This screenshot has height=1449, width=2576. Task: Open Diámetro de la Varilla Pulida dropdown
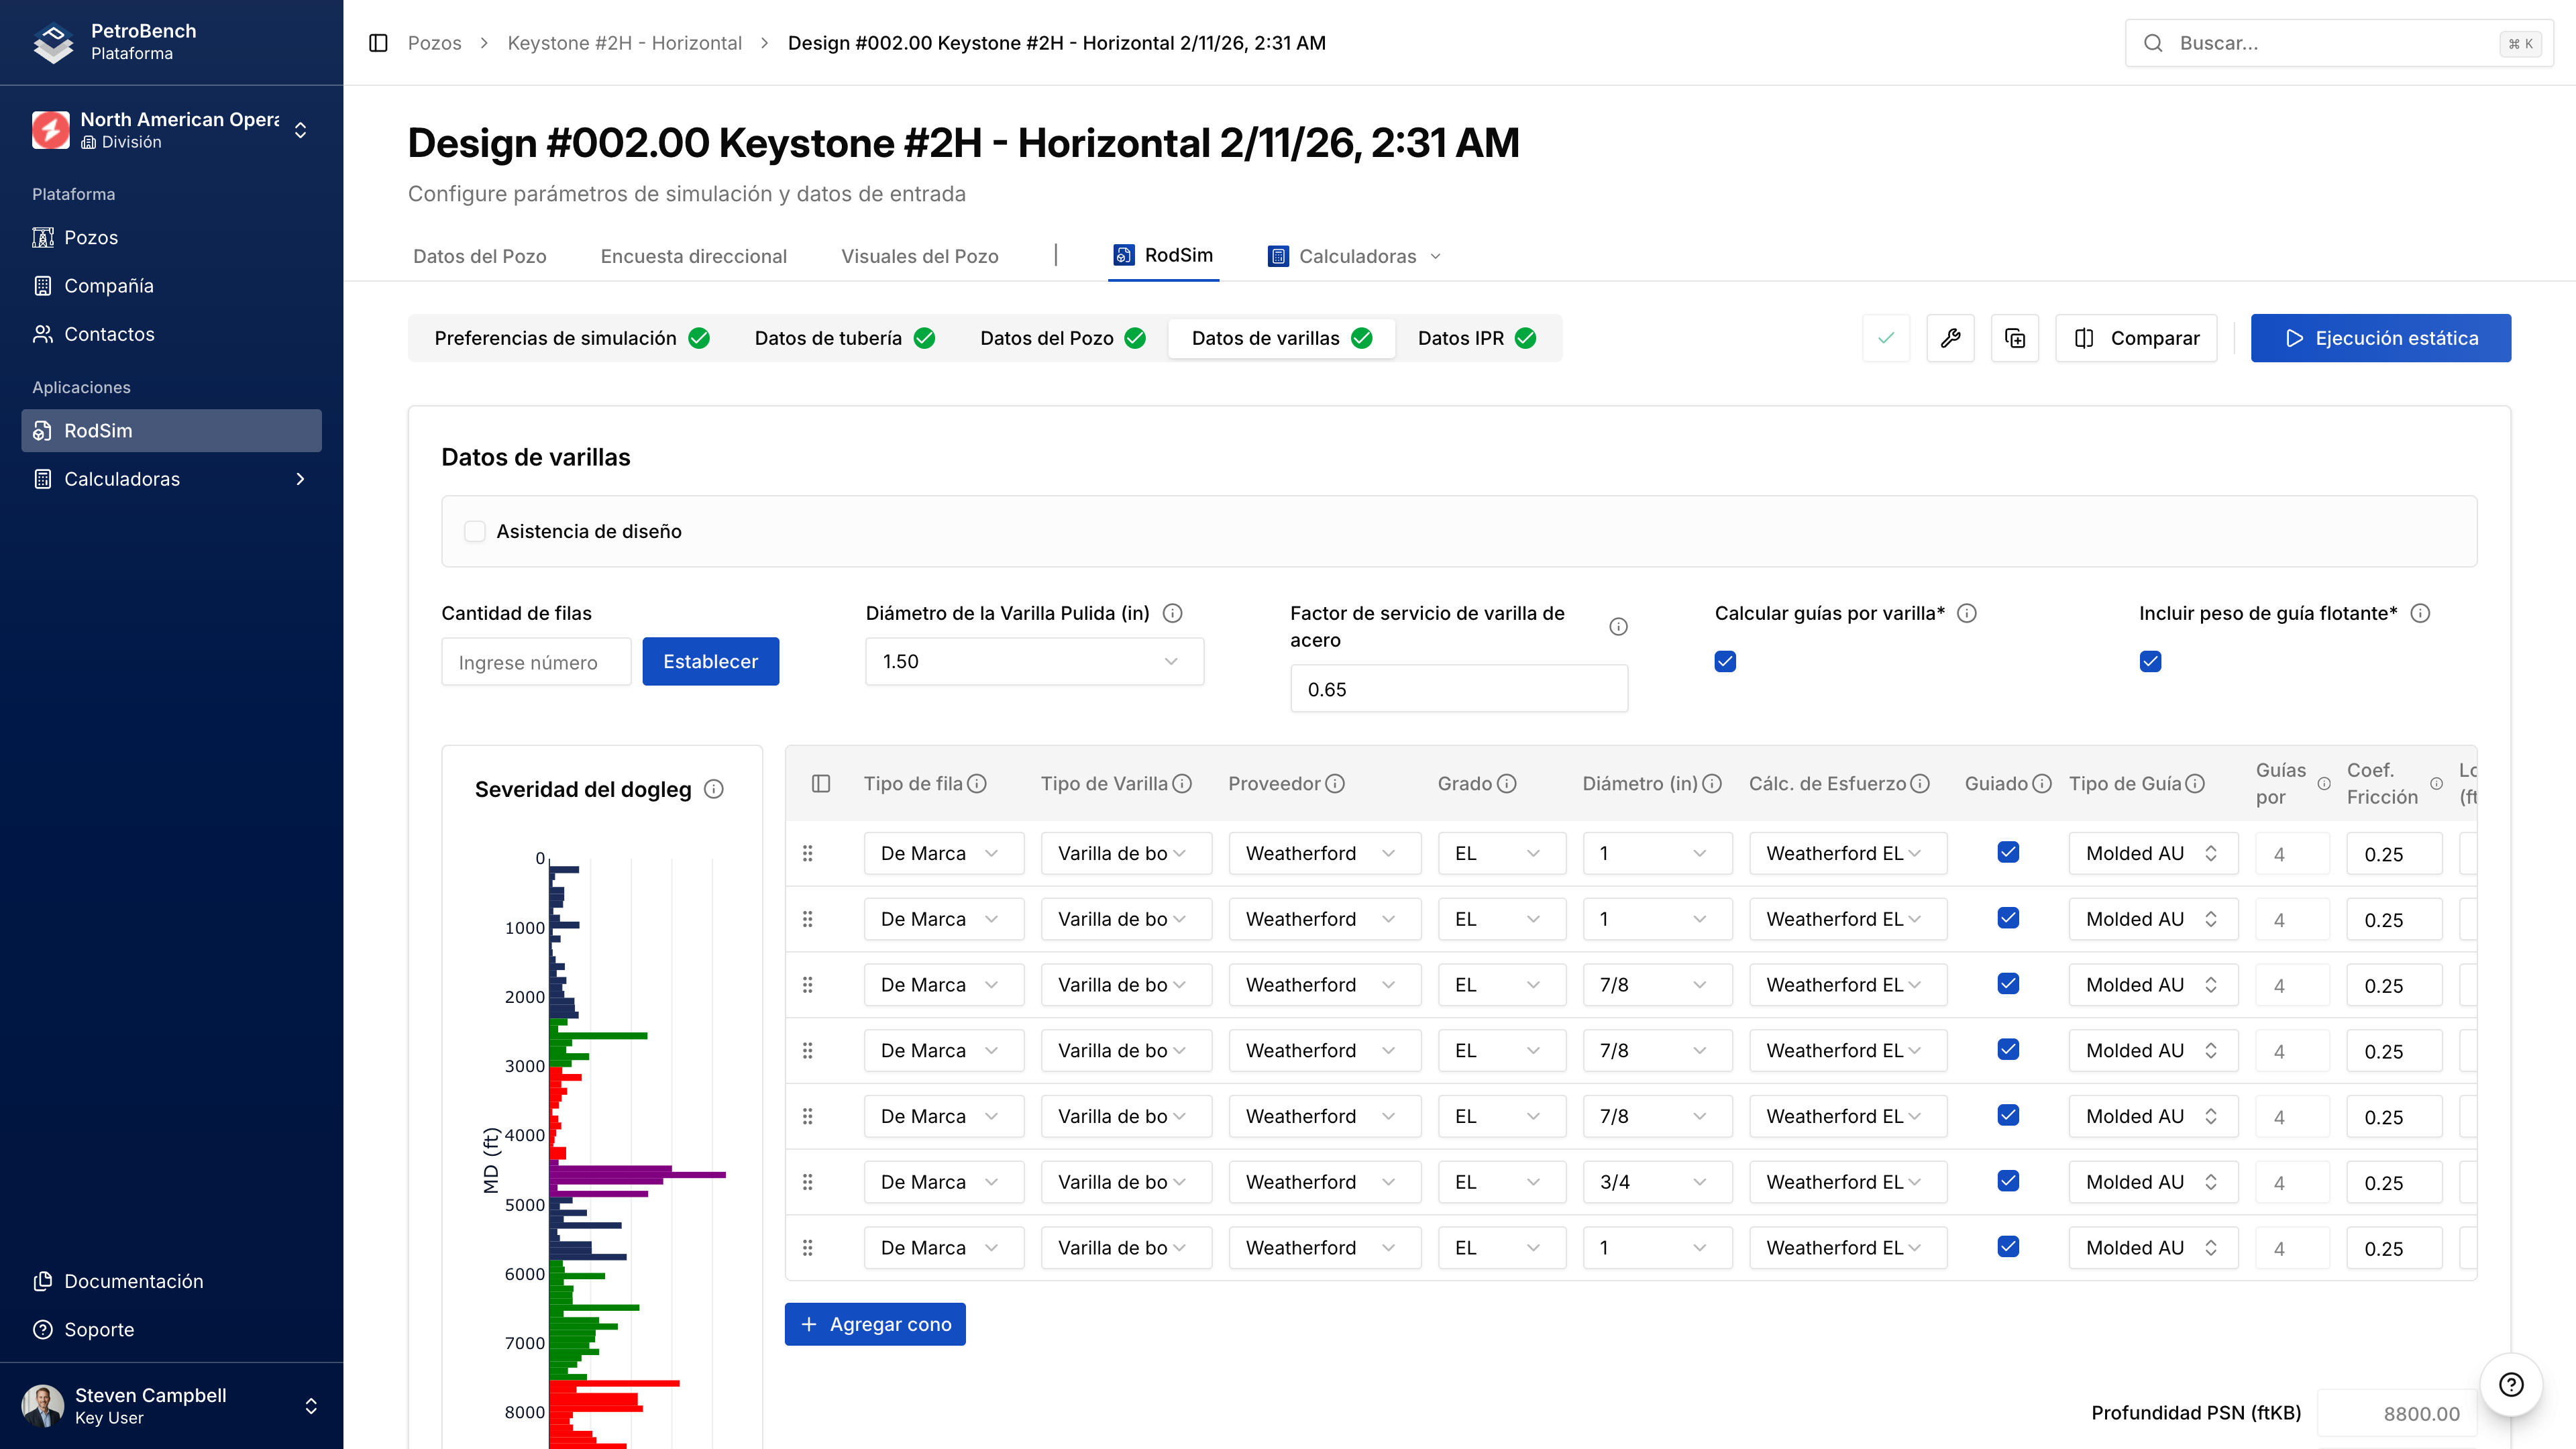pos(1034,661)
